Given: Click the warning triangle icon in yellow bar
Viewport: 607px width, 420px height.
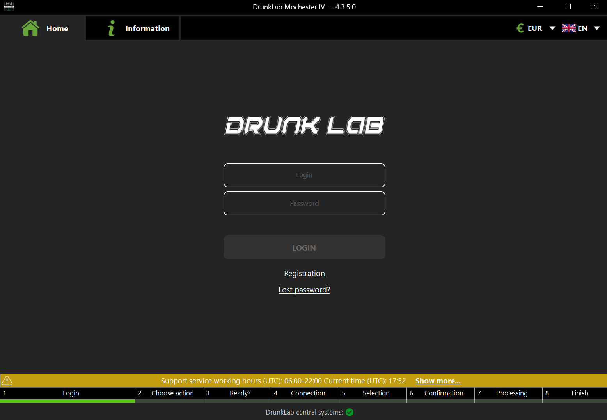Looking at the screenshot, I should (x=7, y=381).
